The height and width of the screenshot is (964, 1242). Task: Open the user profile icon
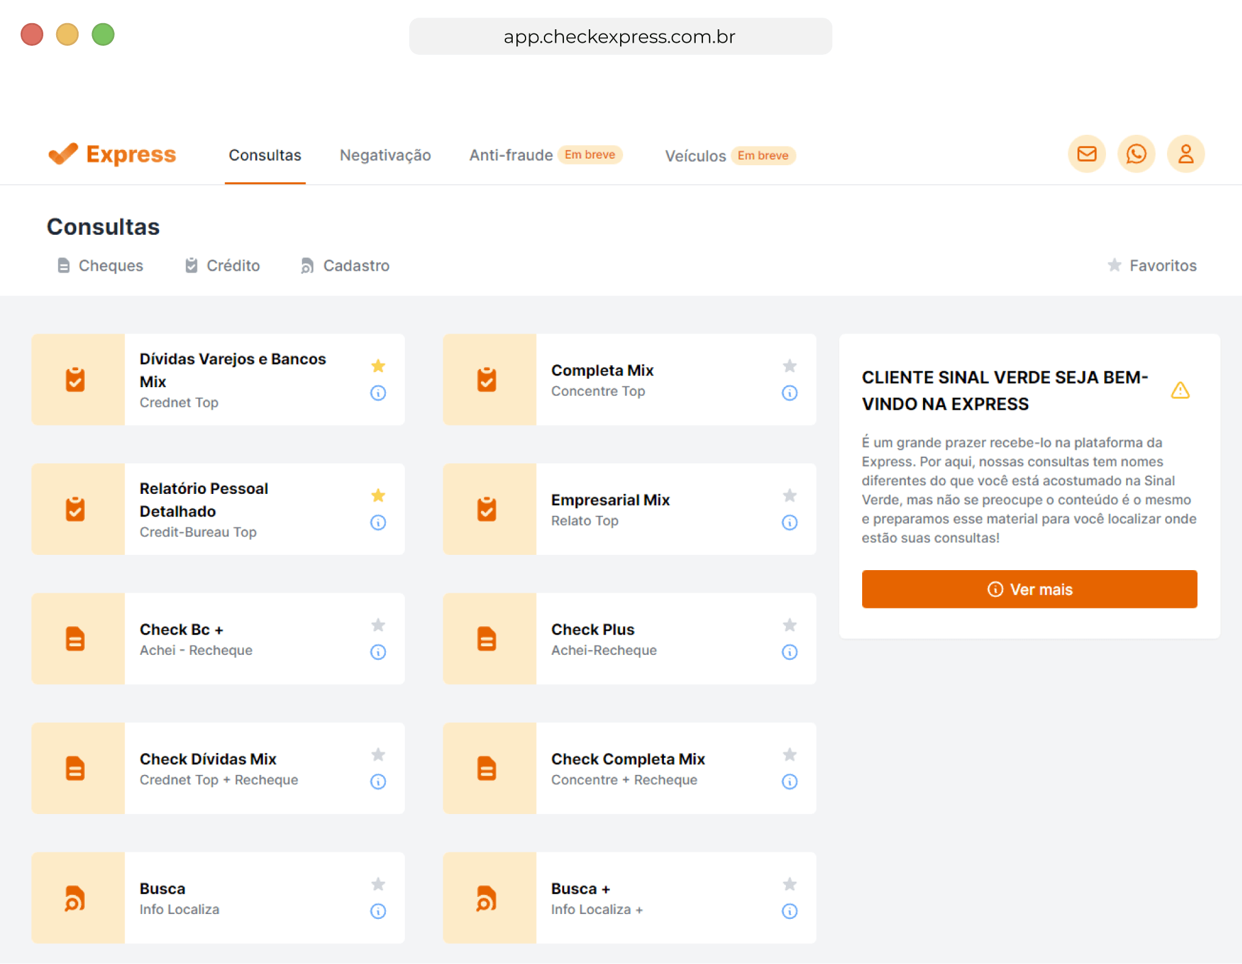(1185, 154)
